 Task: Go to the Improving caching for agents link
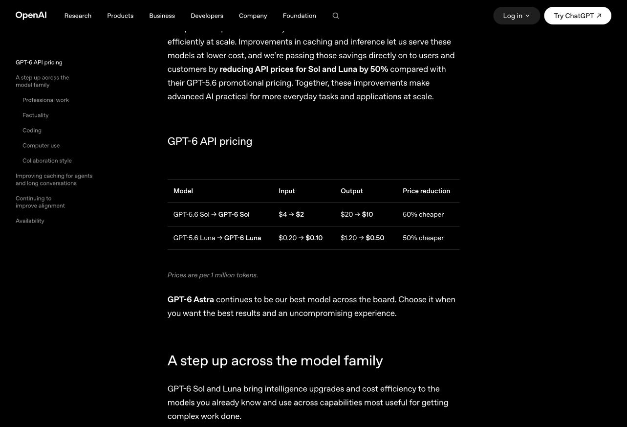[x=54, y=180]
